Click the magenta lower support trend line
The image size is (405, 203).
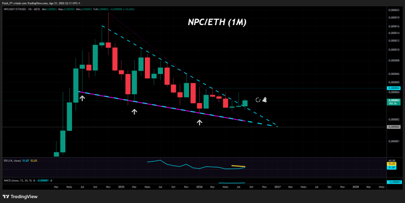click(162, 106)
